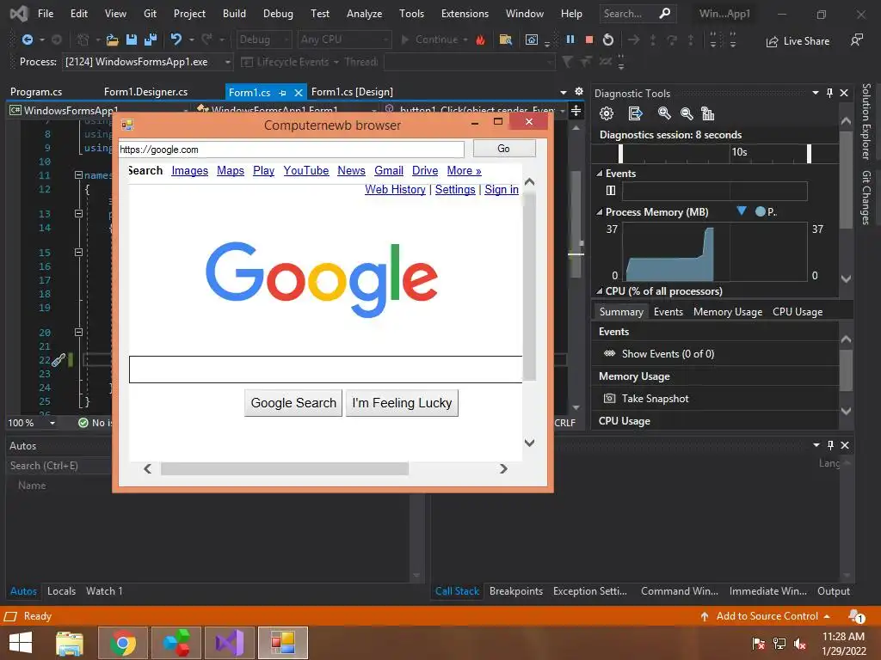Open Diagnostic Tools settings gear

point(607,114)
